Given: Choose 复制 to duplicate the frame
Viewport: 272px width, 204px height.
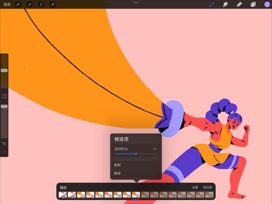Looking at the screenshot, I should point(136,165).
